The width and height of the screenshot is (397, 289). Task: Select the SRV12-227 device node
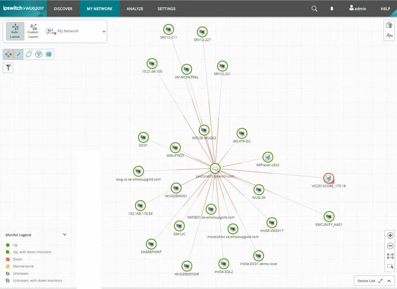point(202,32)
